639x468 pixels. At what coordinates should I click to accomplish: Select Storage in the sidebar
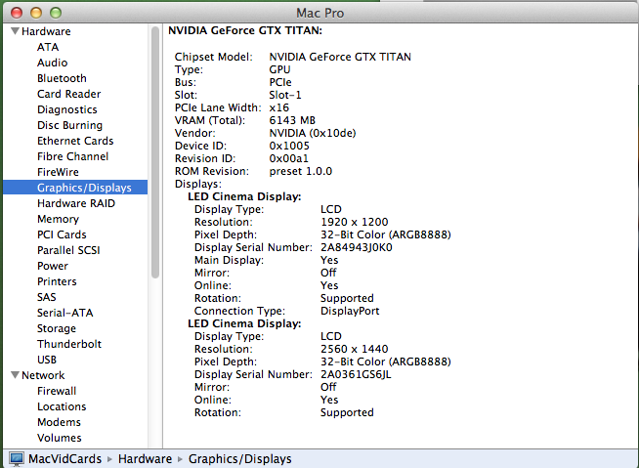[57, 328]
